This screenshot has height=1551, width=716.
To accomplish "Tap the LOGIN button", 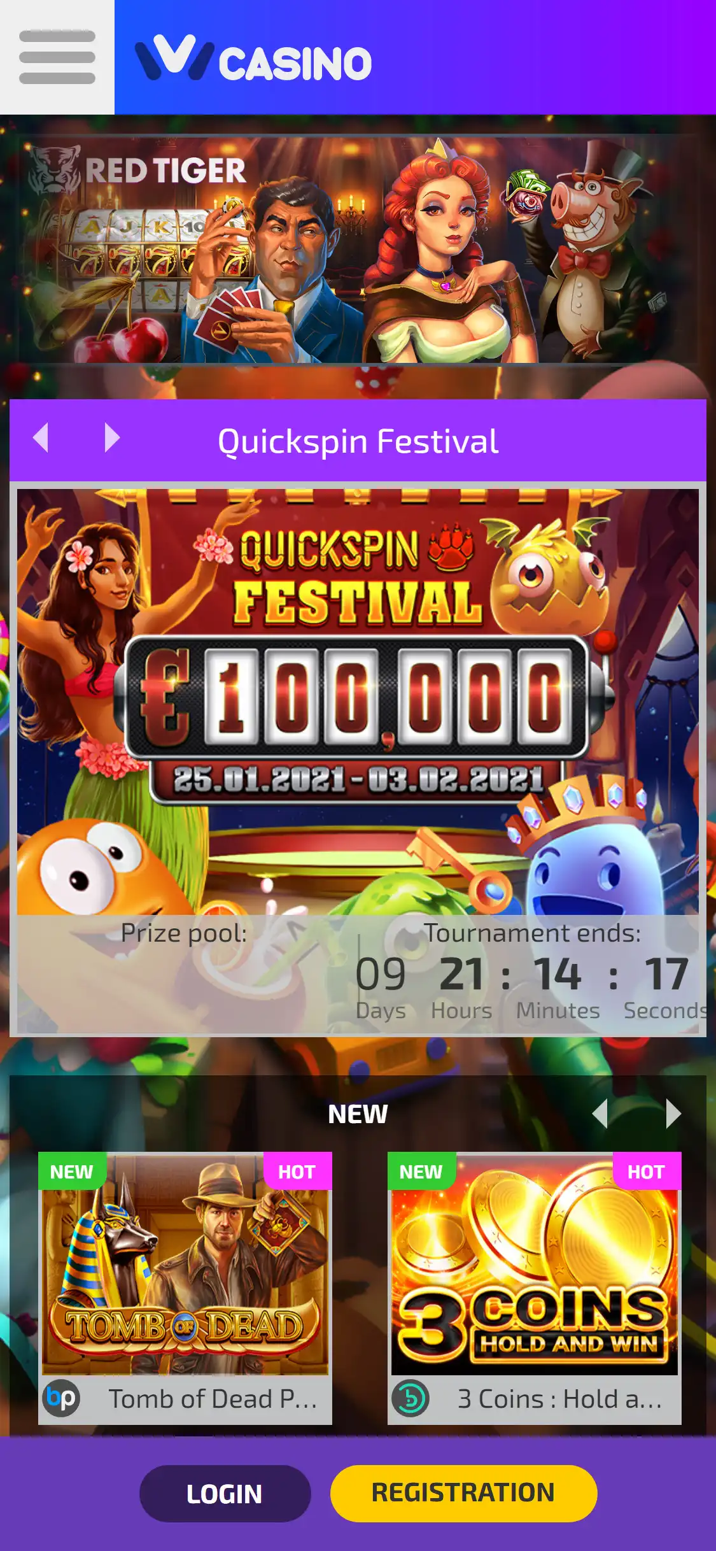I will pyautogui.click(x=225, y=1494).
